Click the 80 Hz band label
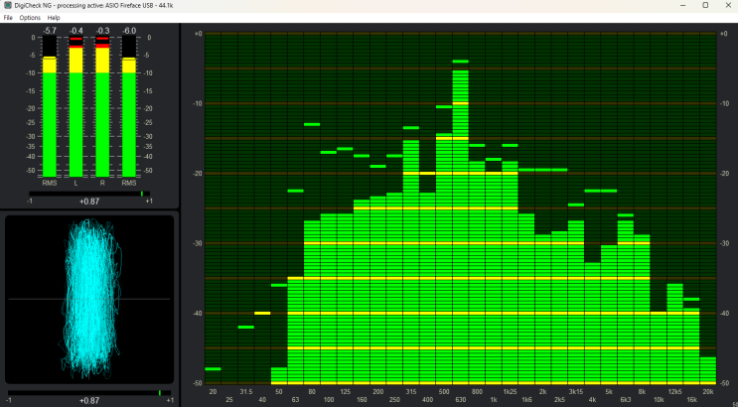This screenshot has width=738, height=407. pyautogui.click(x=312, y=392)
